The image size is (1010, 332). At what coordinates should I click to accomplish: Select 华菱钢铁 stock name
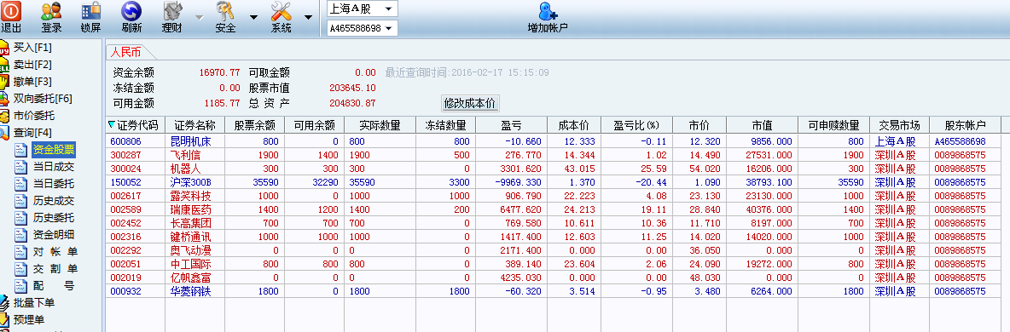pos(190,291)
